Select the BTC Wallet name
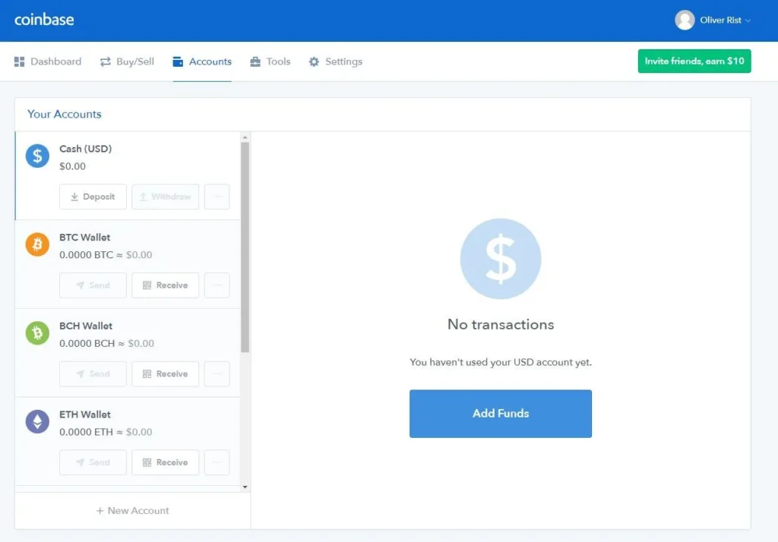This screenshot has height=542, width=778. (85, 237)
